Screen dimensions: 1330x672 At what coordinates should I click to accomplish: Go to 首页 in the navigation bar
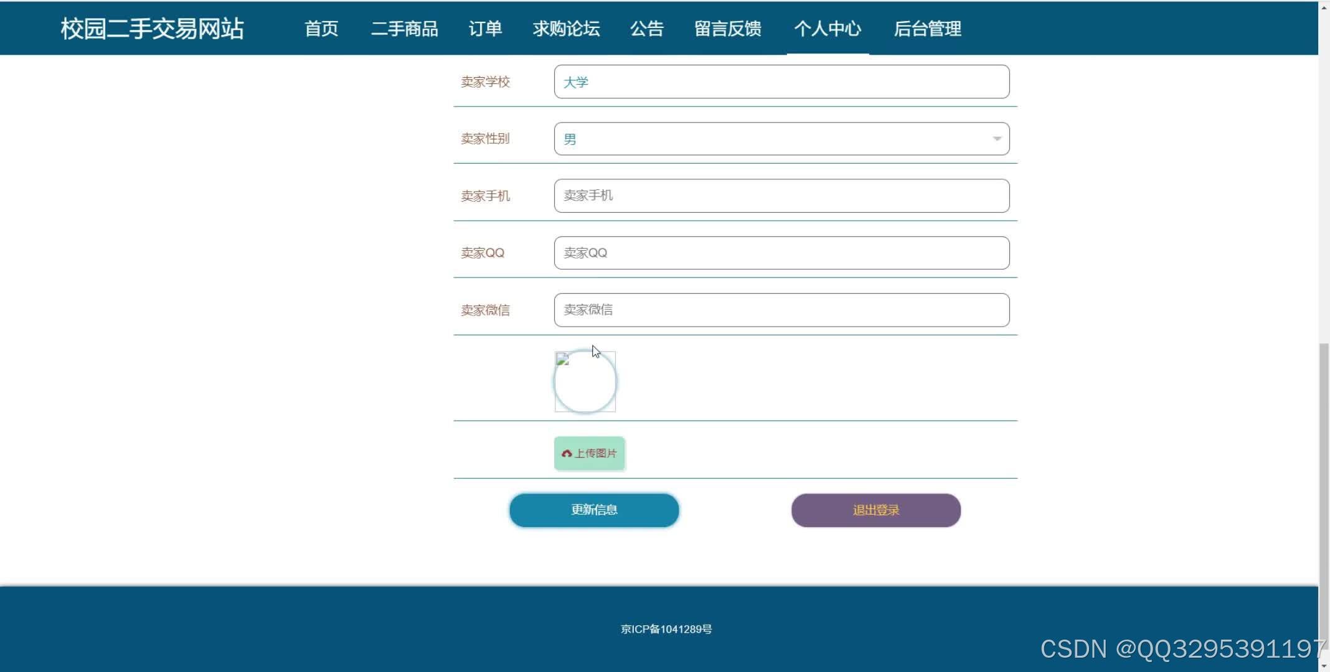click(321, 29)
